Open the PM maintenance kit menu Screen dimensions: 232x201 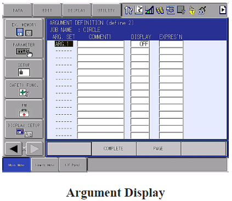(24, 109)
